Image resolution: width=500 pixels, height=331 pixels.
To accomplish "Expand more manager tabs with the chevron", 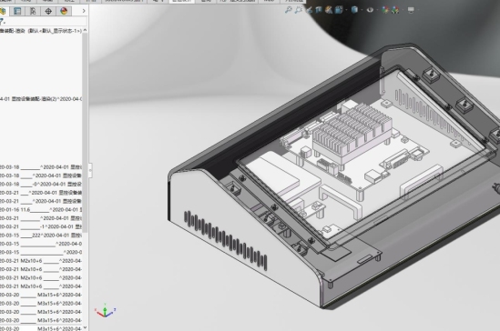I will pos(84,11).
